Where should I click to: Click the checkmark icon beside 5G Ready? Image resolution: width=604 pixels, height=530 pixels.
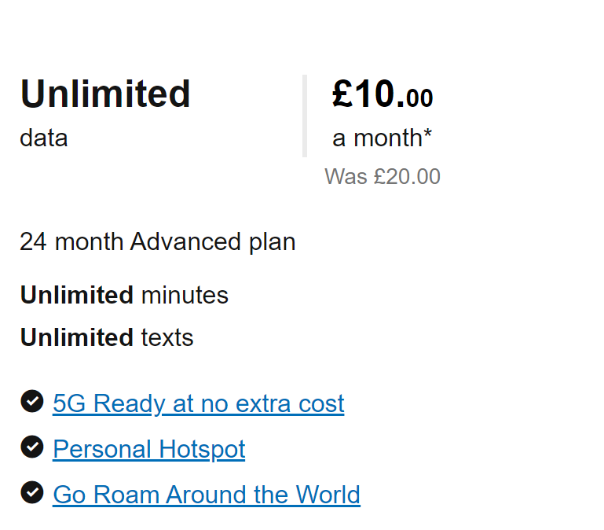click(32, 401)
